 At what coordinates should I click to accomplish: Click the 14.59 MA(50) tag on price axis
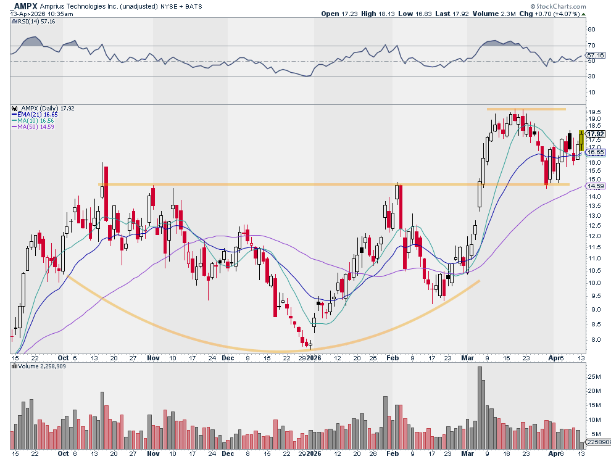coord(596,186)
